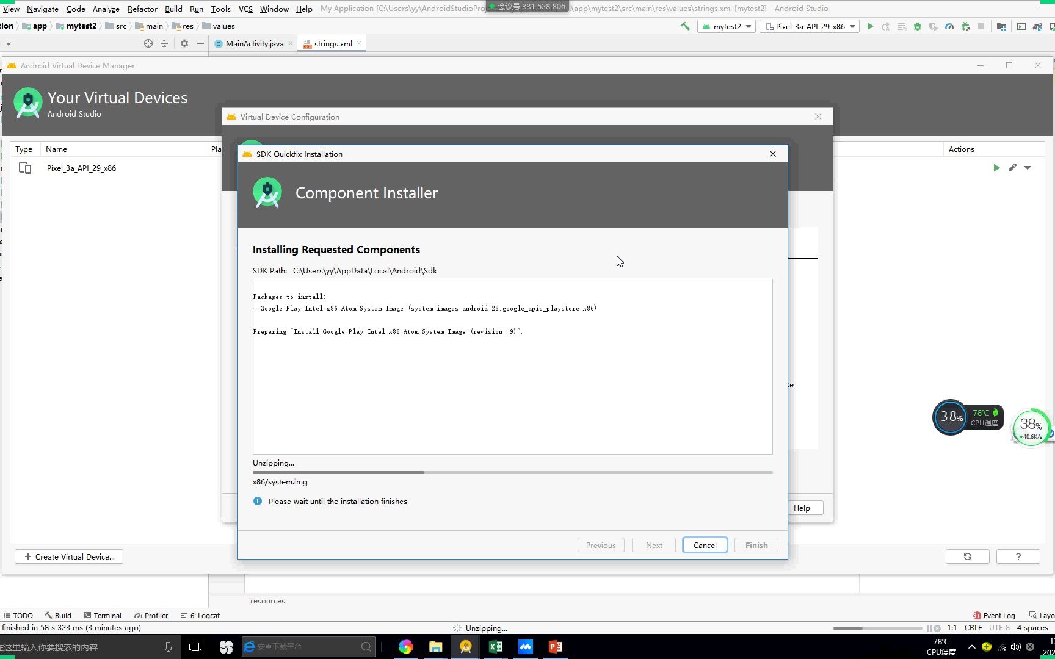Click the Stop square icon in toolbar
This screenshot has height=659, width=1055.
coord(981,26)
